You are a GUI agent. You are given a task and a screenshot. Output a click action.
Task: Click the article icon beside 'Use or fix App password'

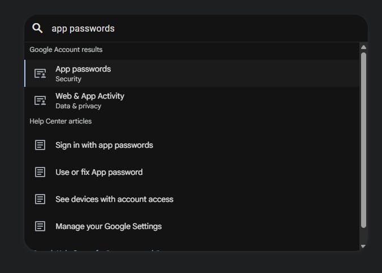[x=40, y=172]
